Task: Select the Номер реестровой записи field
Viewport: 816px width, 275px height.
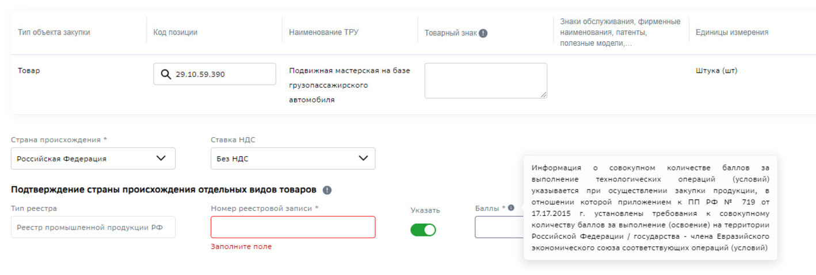Action: pyautogui.click(x=293, y=227)
